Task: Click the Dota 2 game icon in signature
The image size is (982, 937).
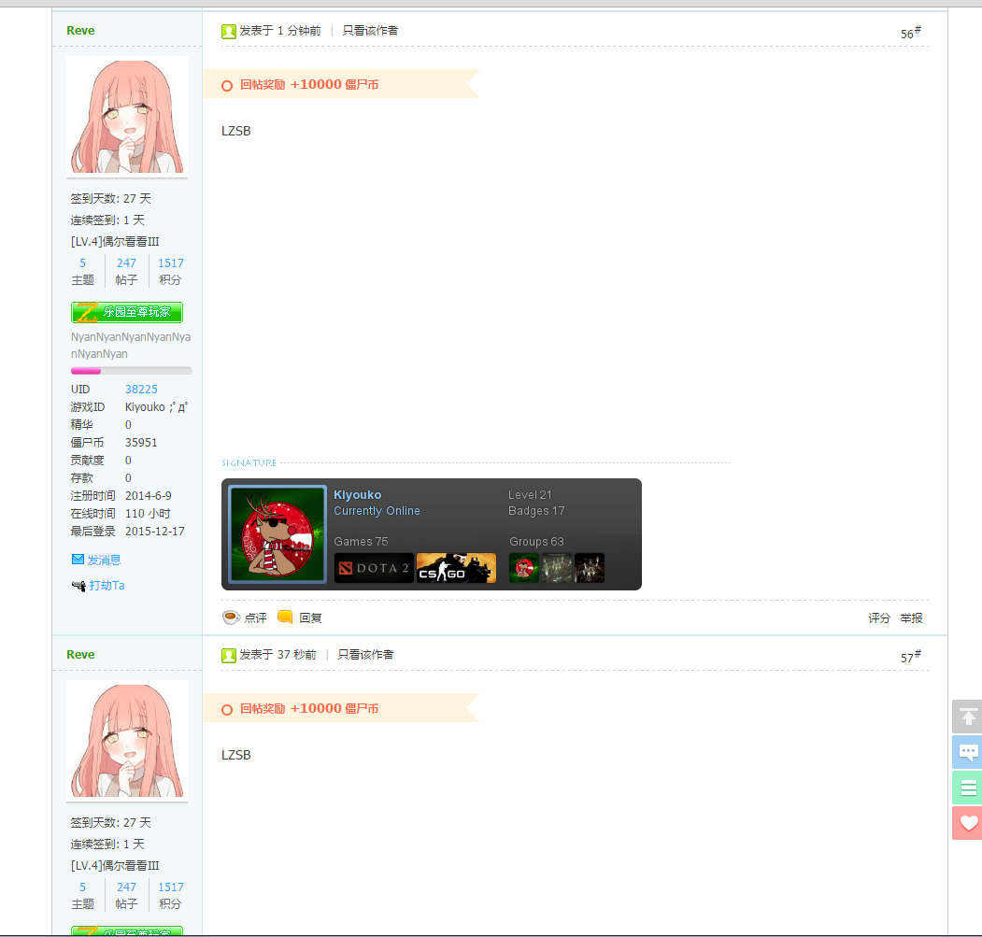Action: pyautogui.click(x=374, y=568)
